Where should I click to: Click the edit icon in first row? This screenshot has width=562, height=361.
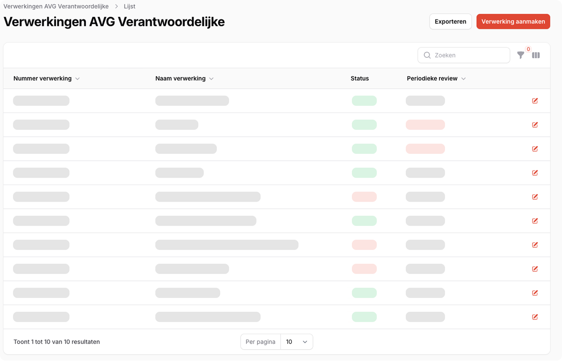(535, 101)
